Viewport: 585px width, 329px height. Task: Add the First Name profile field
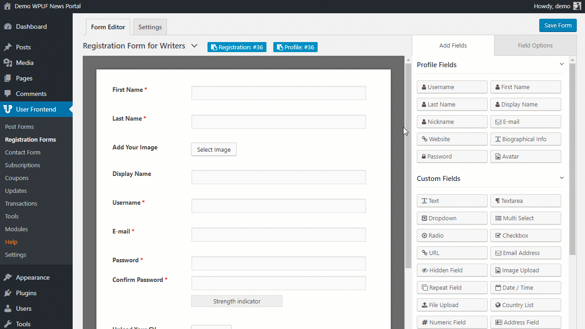click(526, 87)
